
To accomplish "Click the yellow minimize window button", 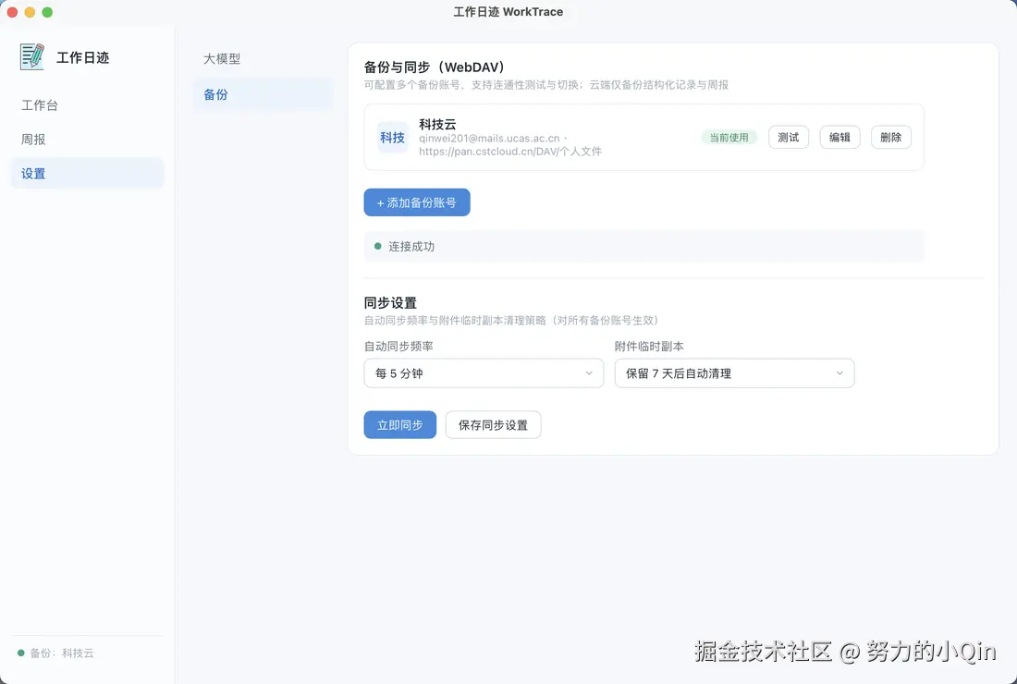I will 30,12.
